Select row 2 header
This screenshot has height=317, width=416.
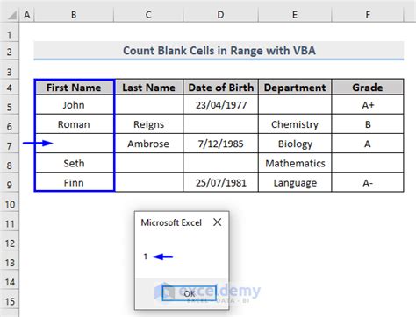(x=10, y=52)
